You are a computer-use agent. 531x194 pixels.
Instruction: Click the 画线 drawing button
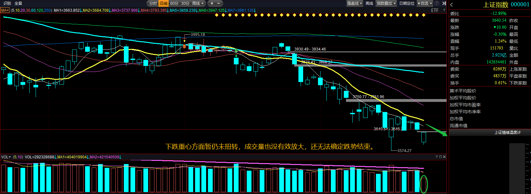click(369, 3)
